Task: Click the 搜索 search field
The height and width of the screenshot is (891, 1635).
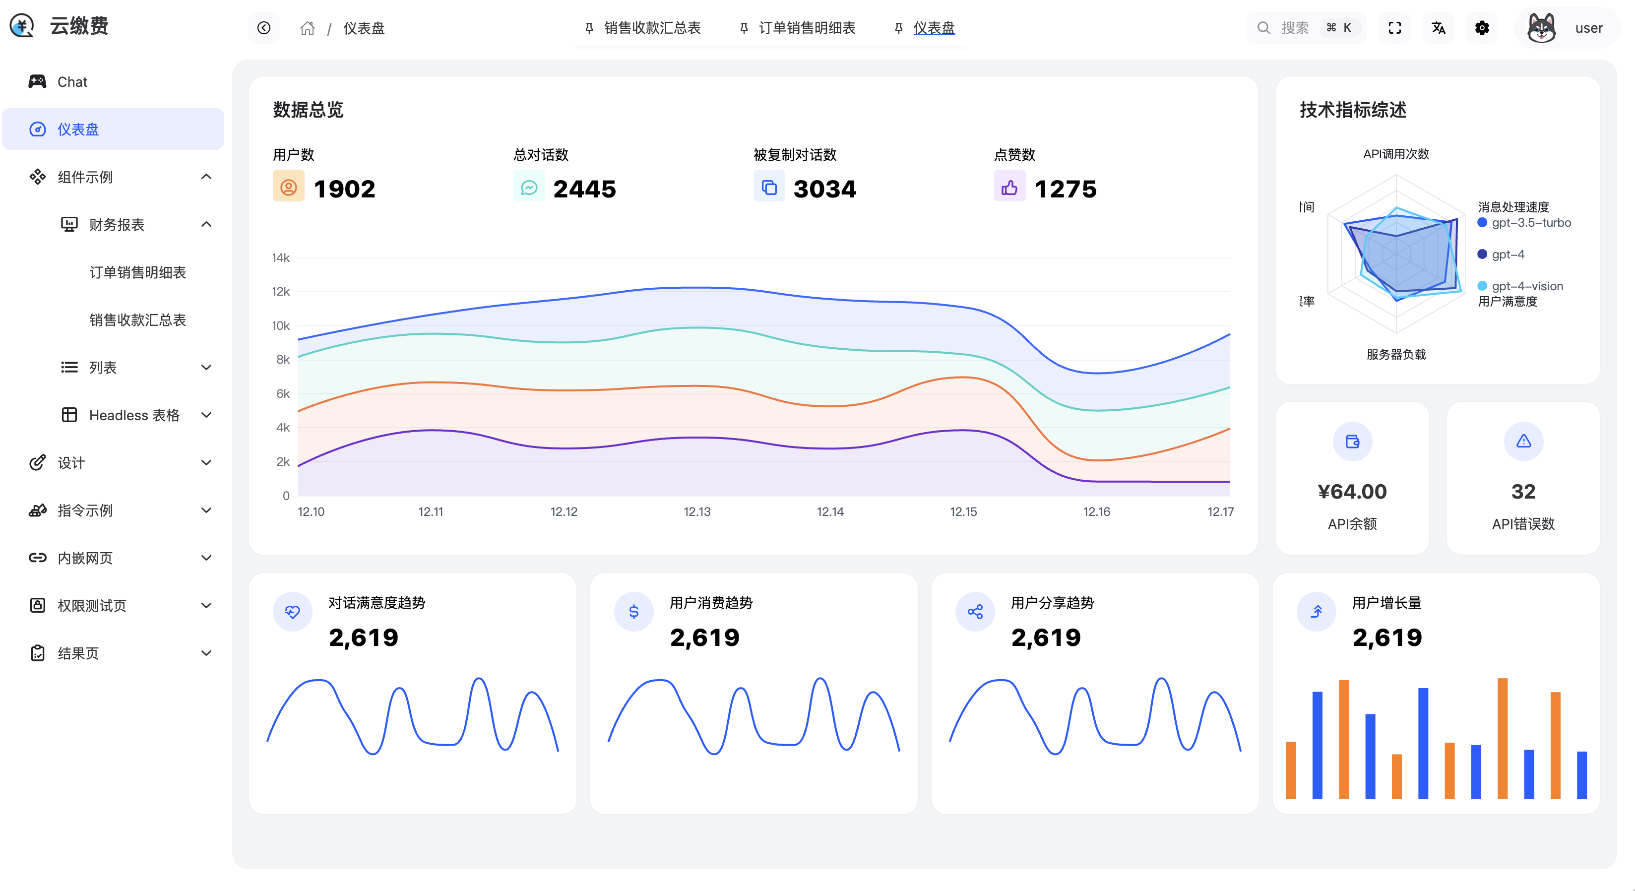Action: [x=1295, y=28]
